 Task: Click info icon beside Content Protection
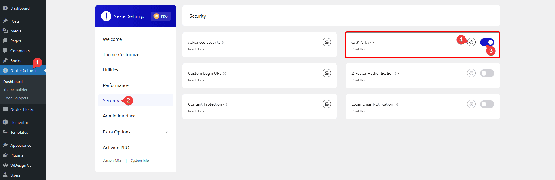coord(225,104)
